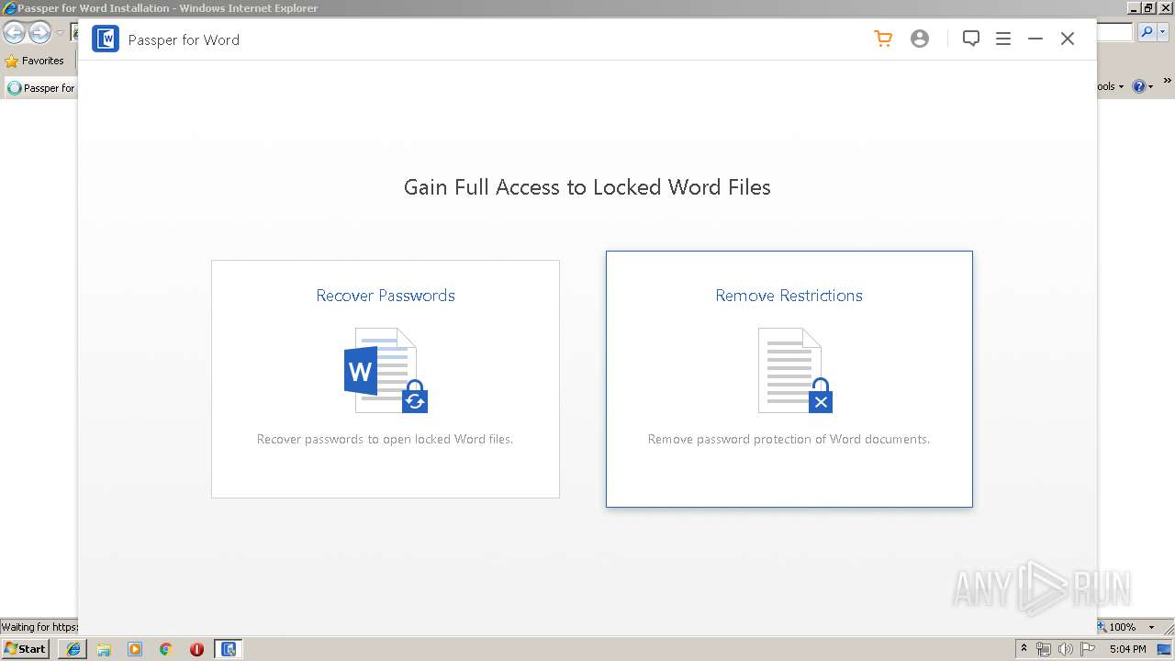
Task: Click 'Recover passwords to open locked Word files.'
Action: tap(385, 439)
